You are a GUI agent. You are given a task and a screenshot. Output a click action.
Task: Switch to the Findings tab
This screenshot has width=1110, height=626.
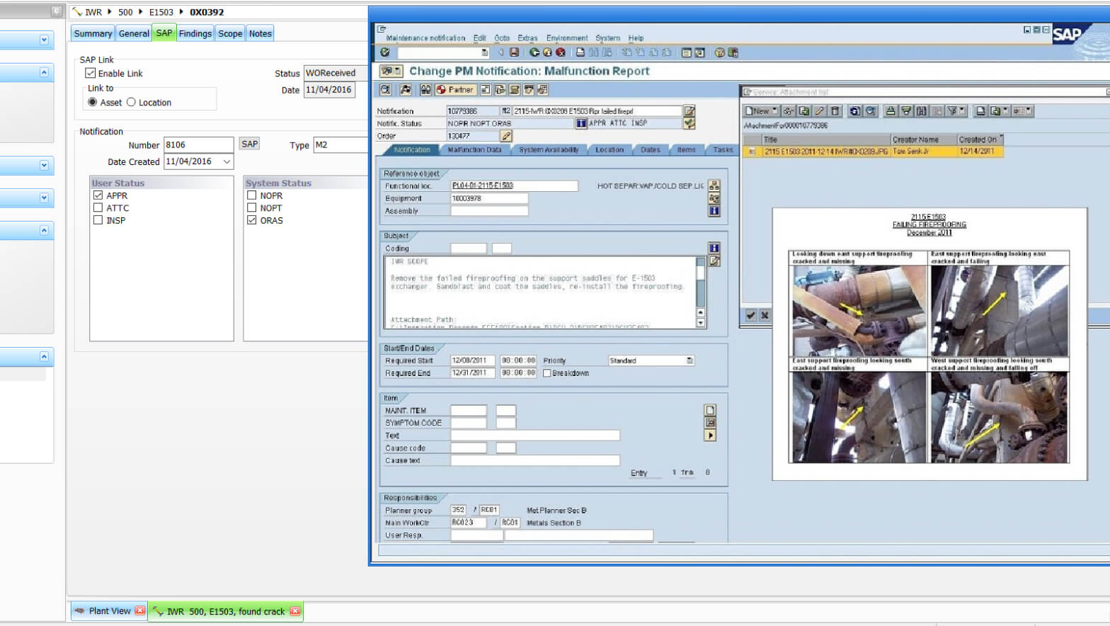click(195, 33)
